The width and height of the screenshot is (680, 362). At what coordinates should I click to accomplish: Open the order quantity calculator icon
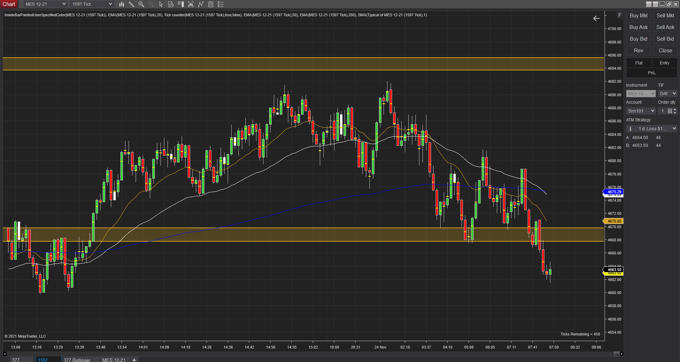(670, 111)
